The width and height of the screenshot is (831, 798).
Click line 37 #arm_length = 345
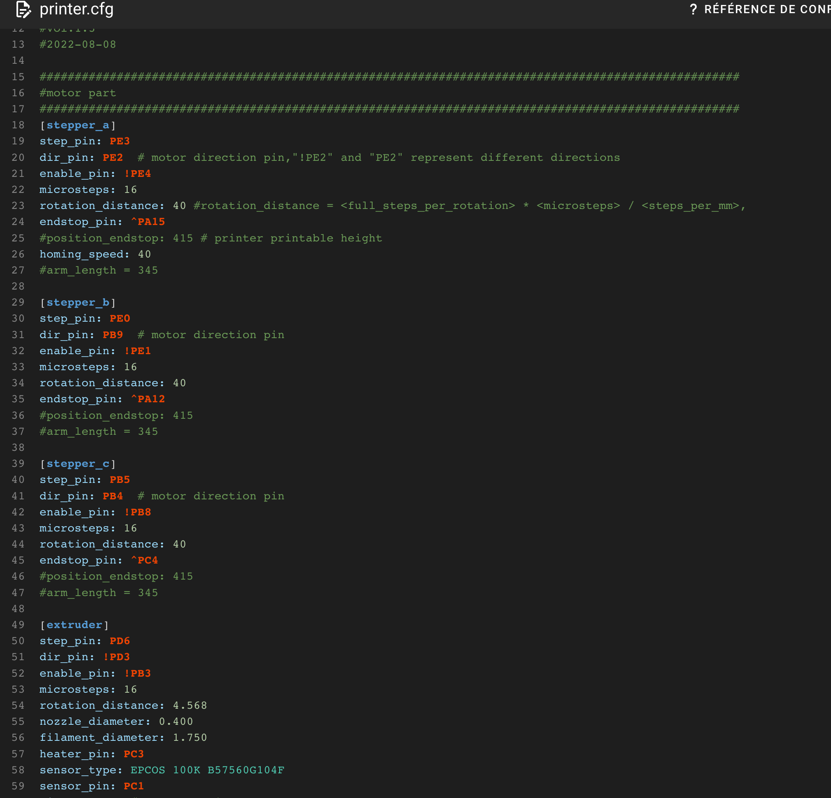[x=99, y=431]
